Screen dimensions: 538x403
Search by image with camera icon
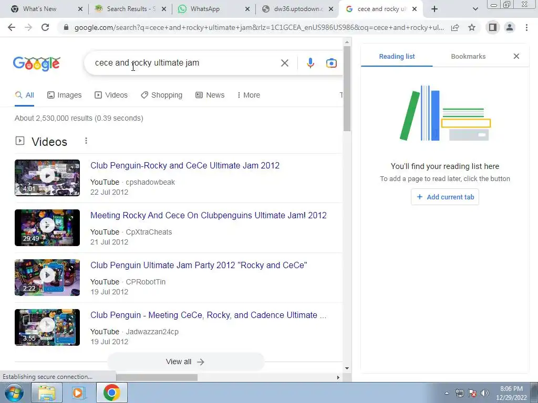coord(331,63)
